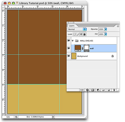Click the chain link between wall thumbnail and mask
This screenshot has height=122, width=125.
[x=82, y=48]
